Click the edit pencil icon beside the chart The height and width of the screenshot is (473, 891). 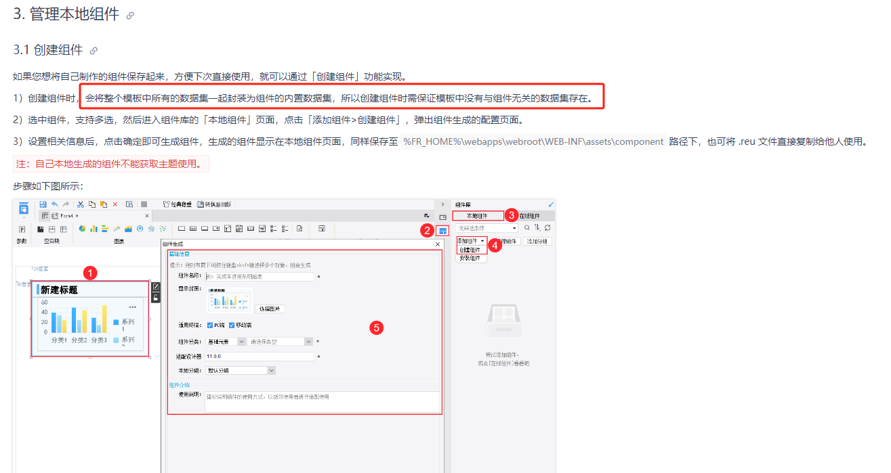(x=156, y=287)
